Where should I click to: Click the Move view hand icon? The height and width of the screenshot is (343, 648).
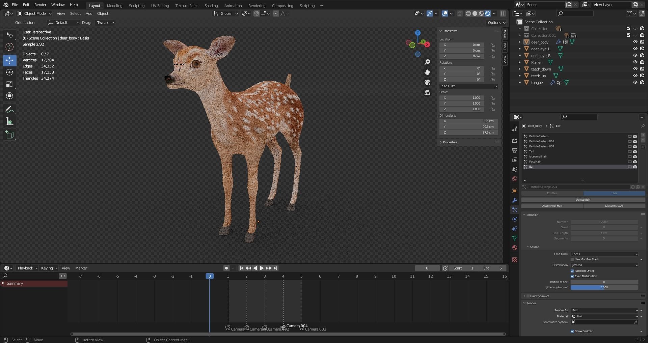[427, 72]
